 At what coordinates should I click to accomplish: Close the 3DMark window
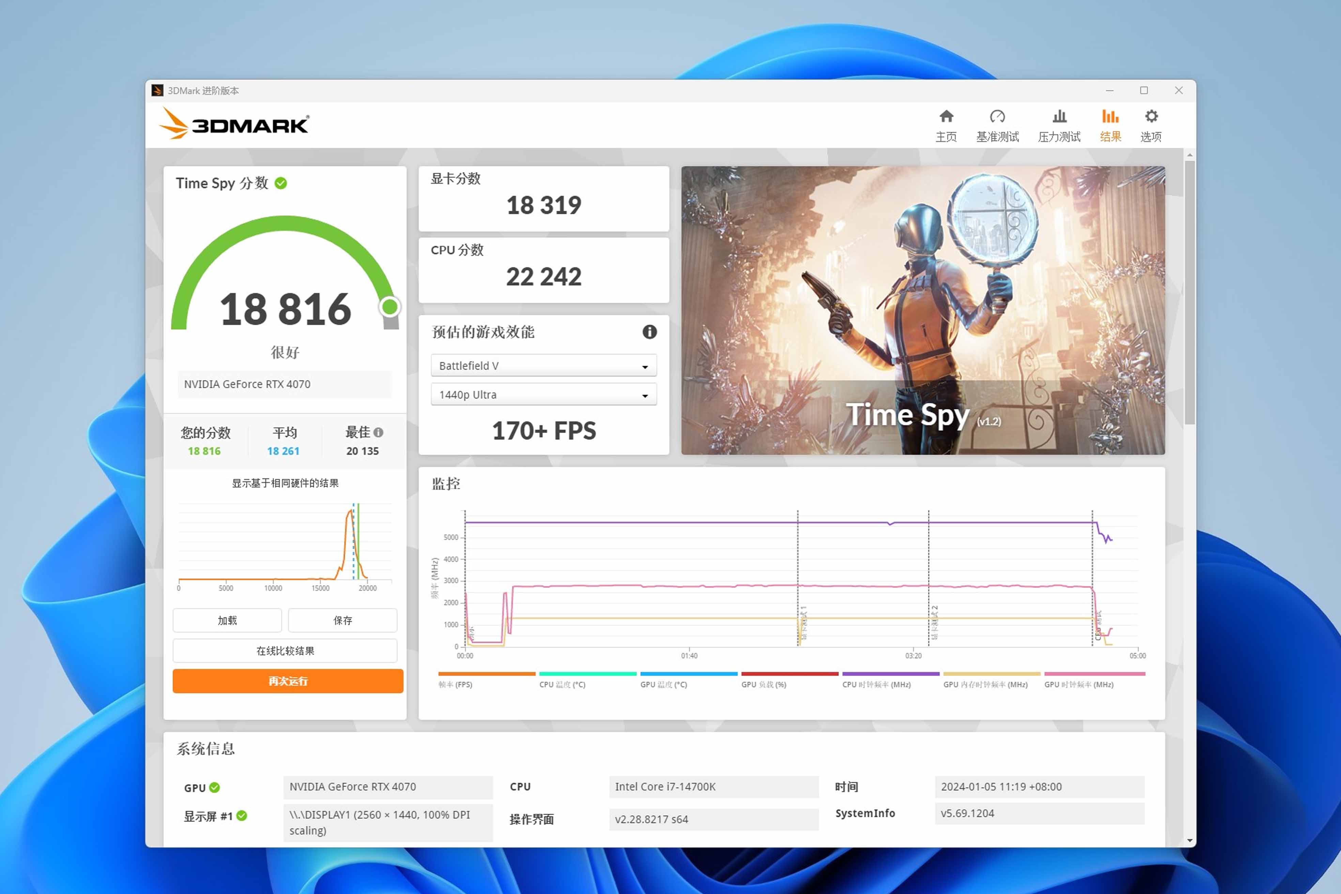1178,91
